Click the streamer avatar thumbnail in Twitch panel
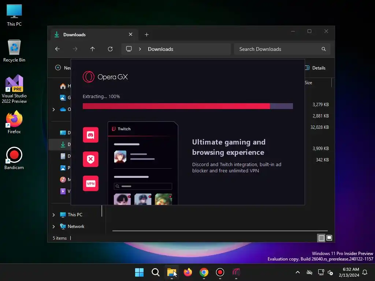The height and width of the screenshot is (281, 375). pos(120,157)
